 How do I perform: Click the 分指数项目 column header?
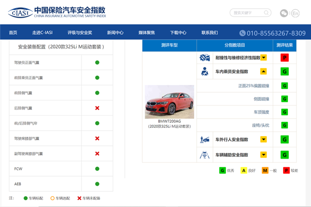click(234, 45)
